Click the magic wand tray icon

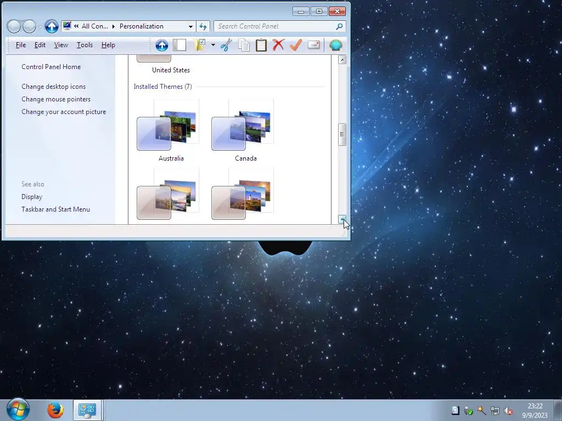[481, 411]
